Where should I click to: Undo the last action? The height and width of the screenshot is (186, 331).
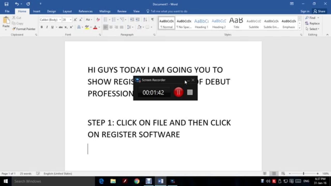coord(17,4)
